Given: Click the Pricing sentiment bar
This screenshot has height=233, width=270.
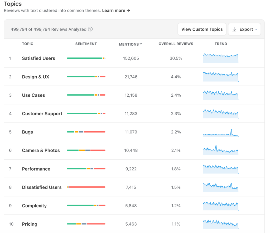Looking at the screenshot, I should pos(86,224).
